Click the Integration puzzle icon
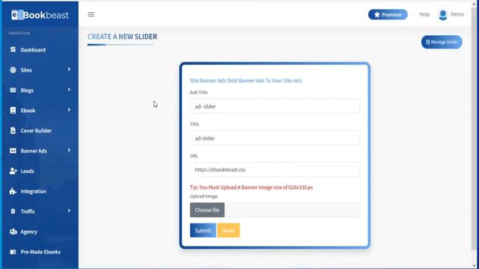Image resolution: width=479 pixels, height=269 pixels. click(x=13, y=191)
